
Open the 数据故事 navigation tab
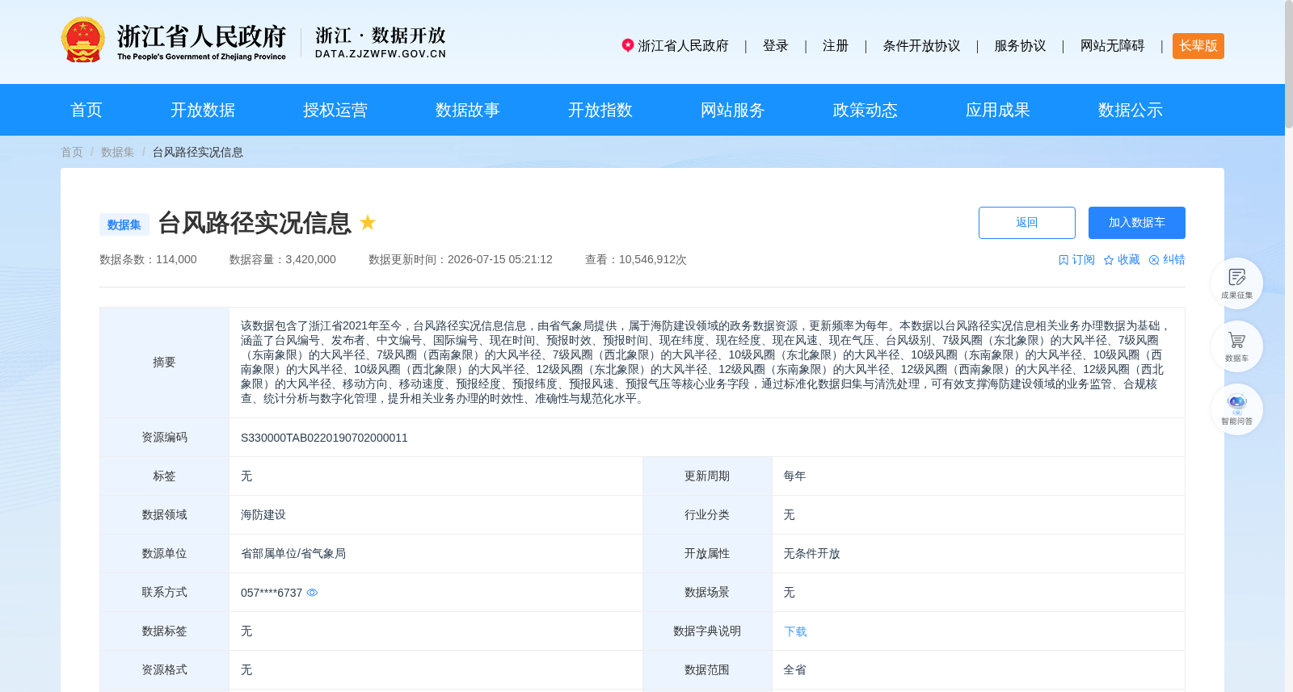tap(468, 110)
